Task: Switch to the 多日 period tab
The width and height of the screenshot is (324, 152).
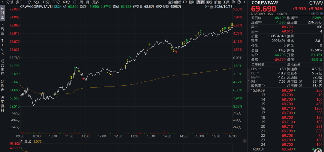Action: click(x=19, y=2)
